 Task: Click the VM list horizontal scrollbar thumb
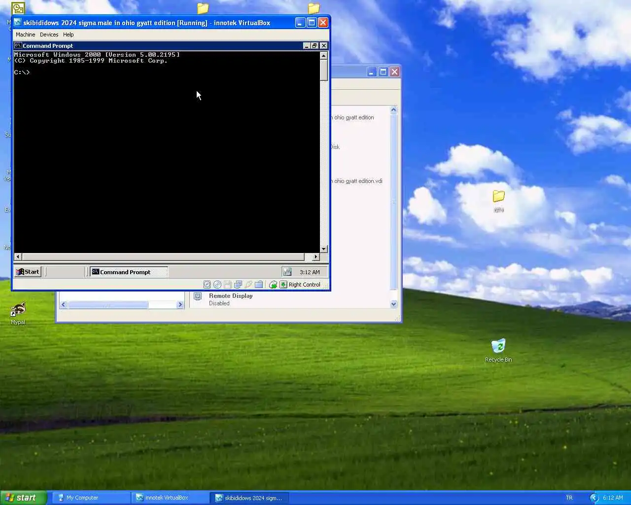pyautogui.click(x=107, y=305)
